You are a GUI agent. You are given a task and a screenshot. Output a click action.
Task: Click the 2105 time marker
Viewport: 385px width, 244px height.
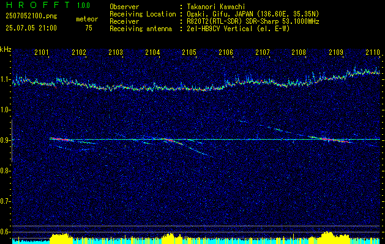point(189,52)
